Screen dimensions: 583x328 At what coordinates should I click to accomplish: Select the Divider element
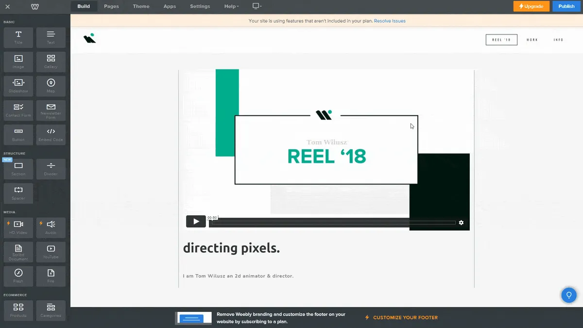click(x=51, y=169)
